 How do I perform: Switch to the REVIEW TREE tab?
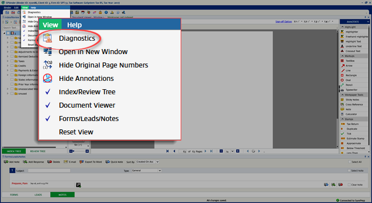pyautogui.click(x=37, y=151)
